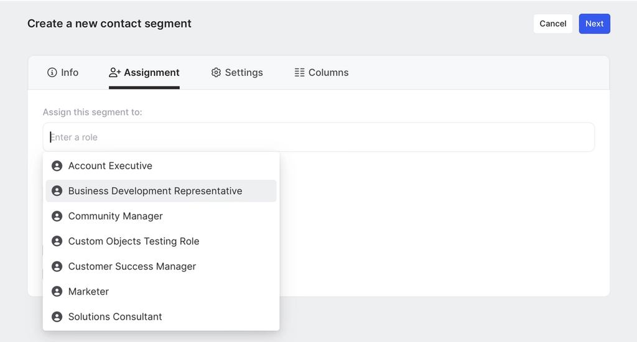Go to the Columns tab
The image size is (637, 342).
coord(328,73)
